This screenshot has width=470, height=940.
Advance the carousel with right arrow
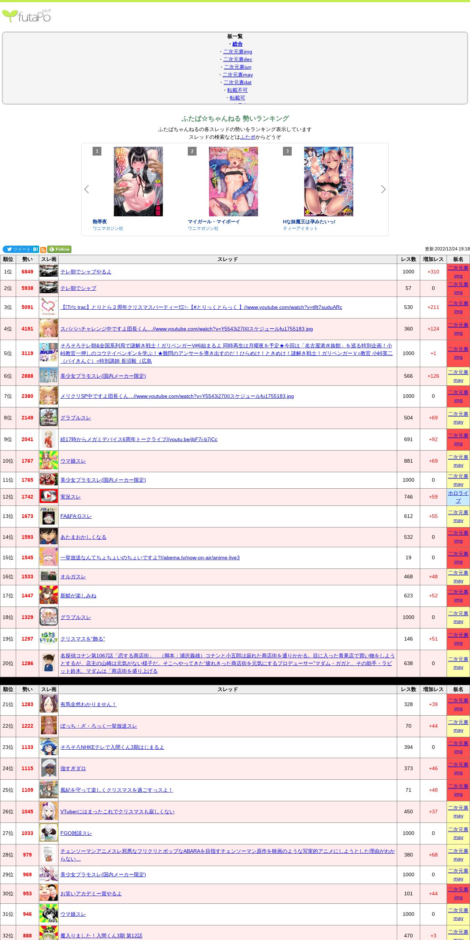(x=383, y=189)
